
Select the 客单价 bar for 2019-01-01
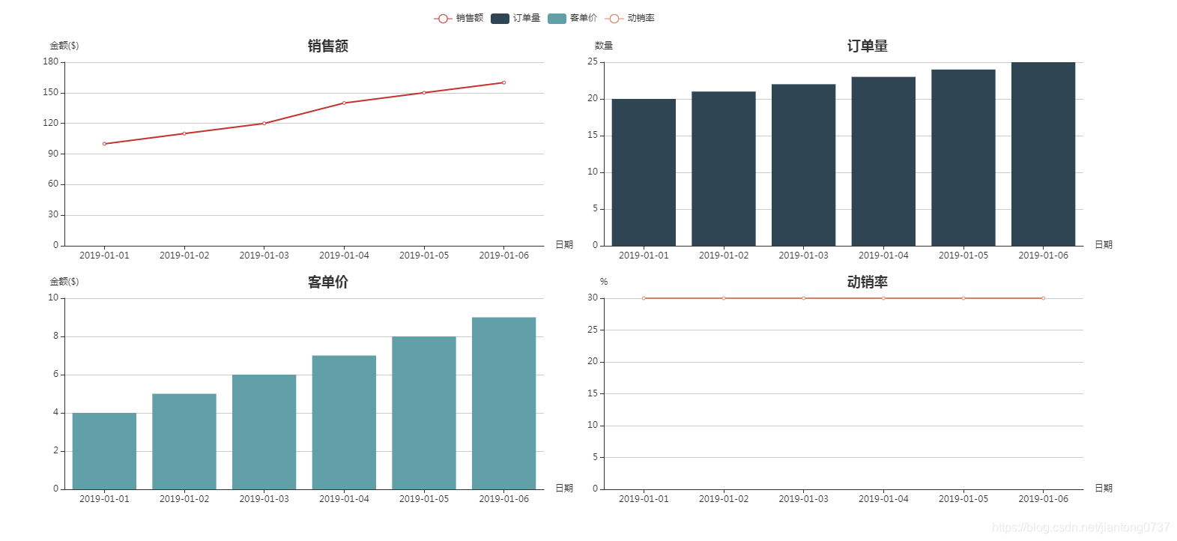[104, 451]
